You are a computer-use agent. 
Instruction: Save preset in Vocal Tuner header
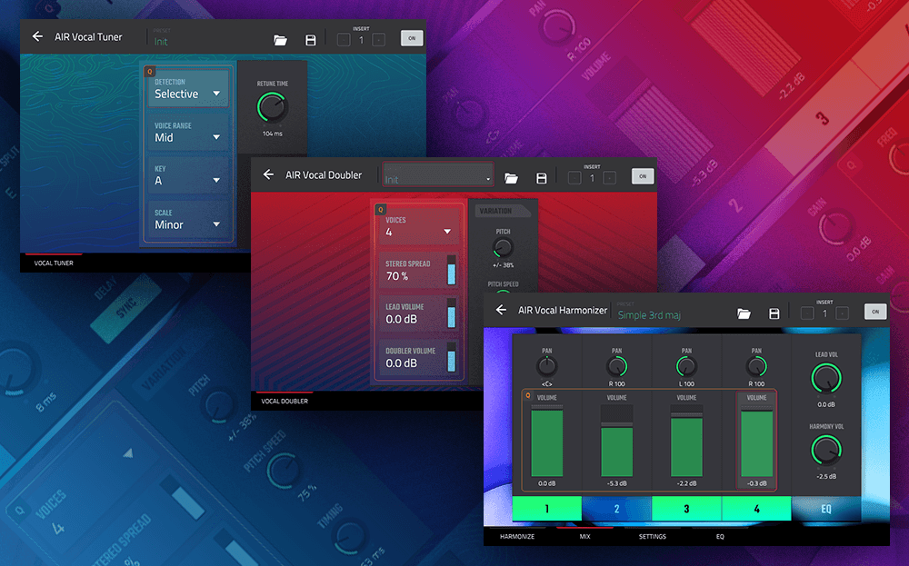point(310,40)
